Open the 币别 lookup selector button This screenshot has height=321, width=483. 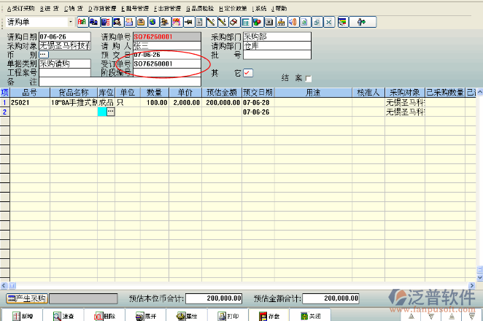coord(44,55)
